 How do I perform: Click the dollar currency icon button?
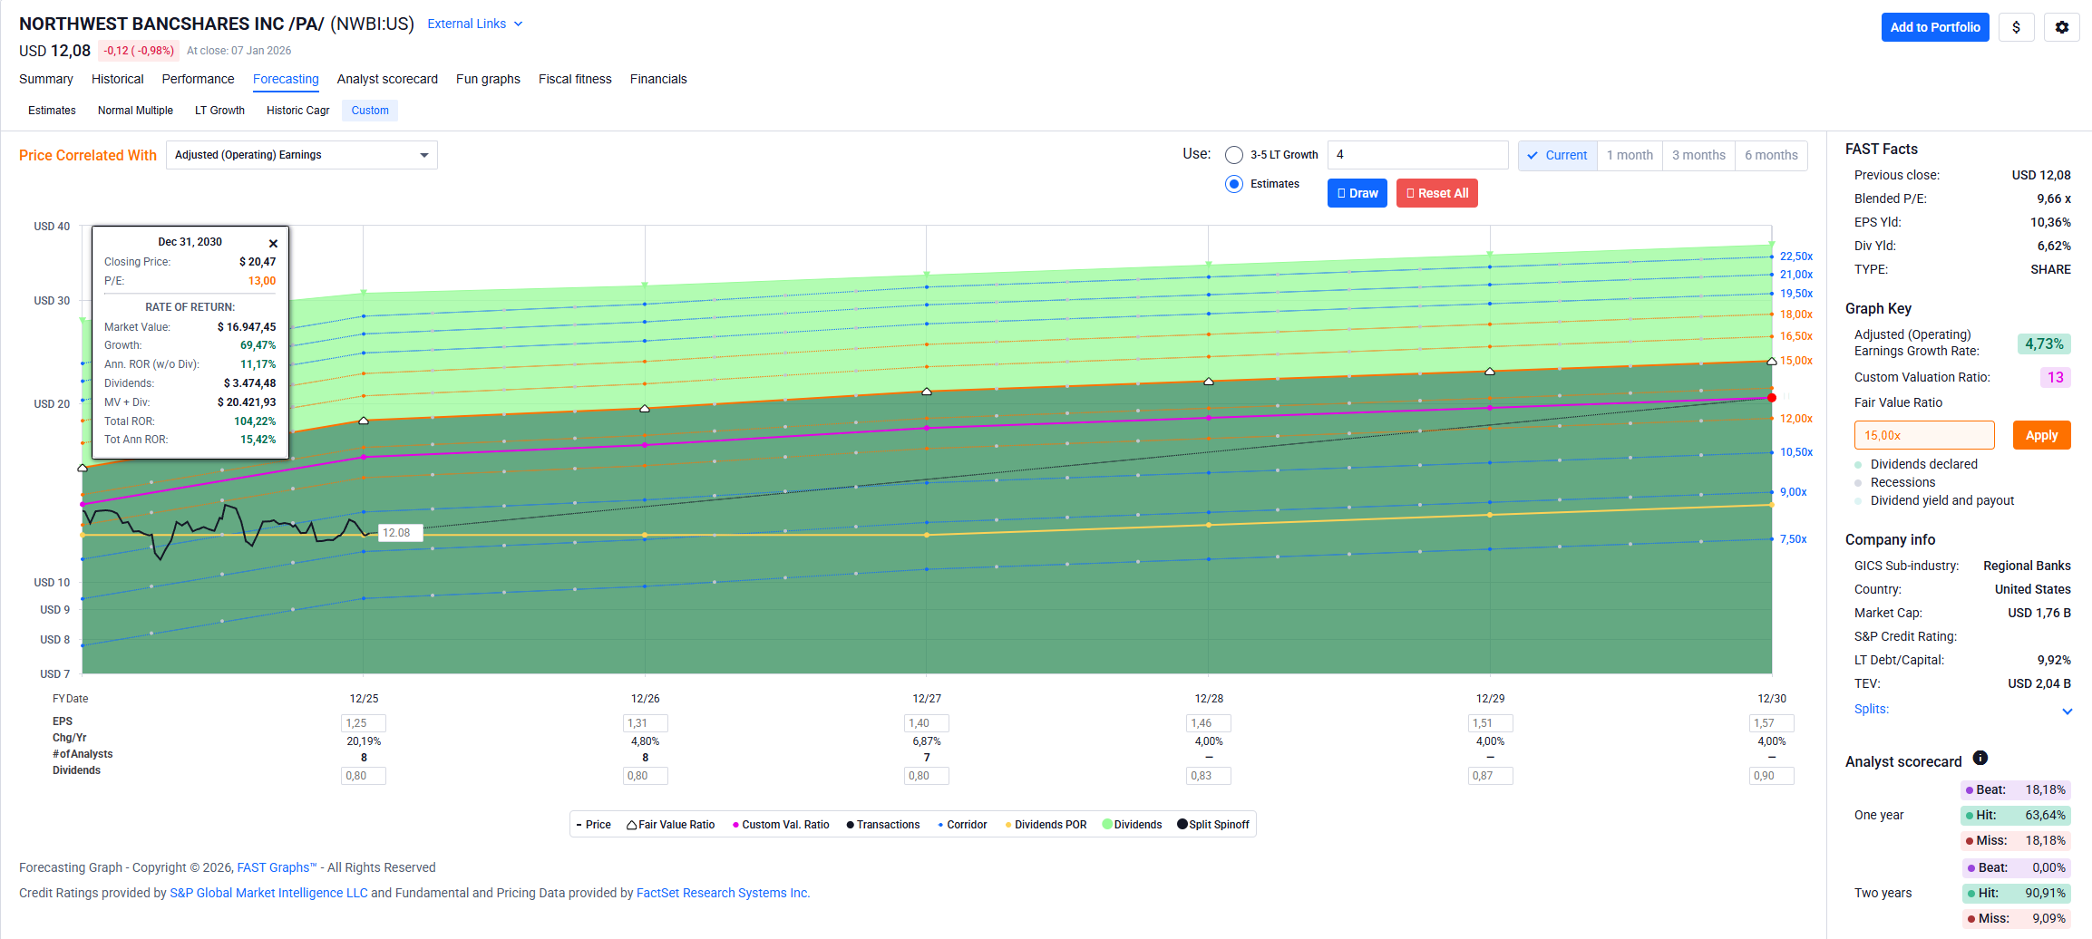(x=2016, y=27)
